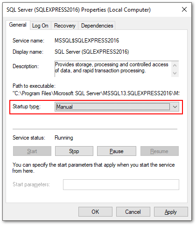The height and width of the screenshot is (225, 196).
Task: Click the description scroll up arrow
Action: tap(175, 65)
